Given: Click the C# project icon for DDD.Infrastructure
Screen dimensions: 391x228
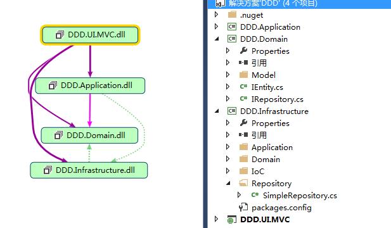Looking at the screenshot, I should pos(232,111).
